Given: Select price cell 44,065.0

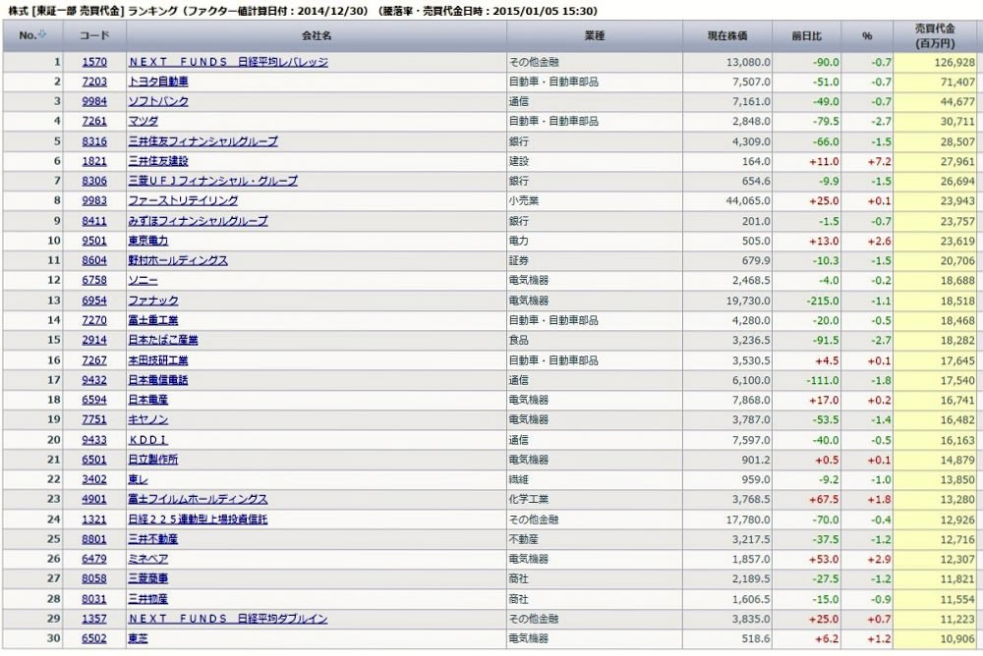Looking at the screenshot, I should [727, 201].
